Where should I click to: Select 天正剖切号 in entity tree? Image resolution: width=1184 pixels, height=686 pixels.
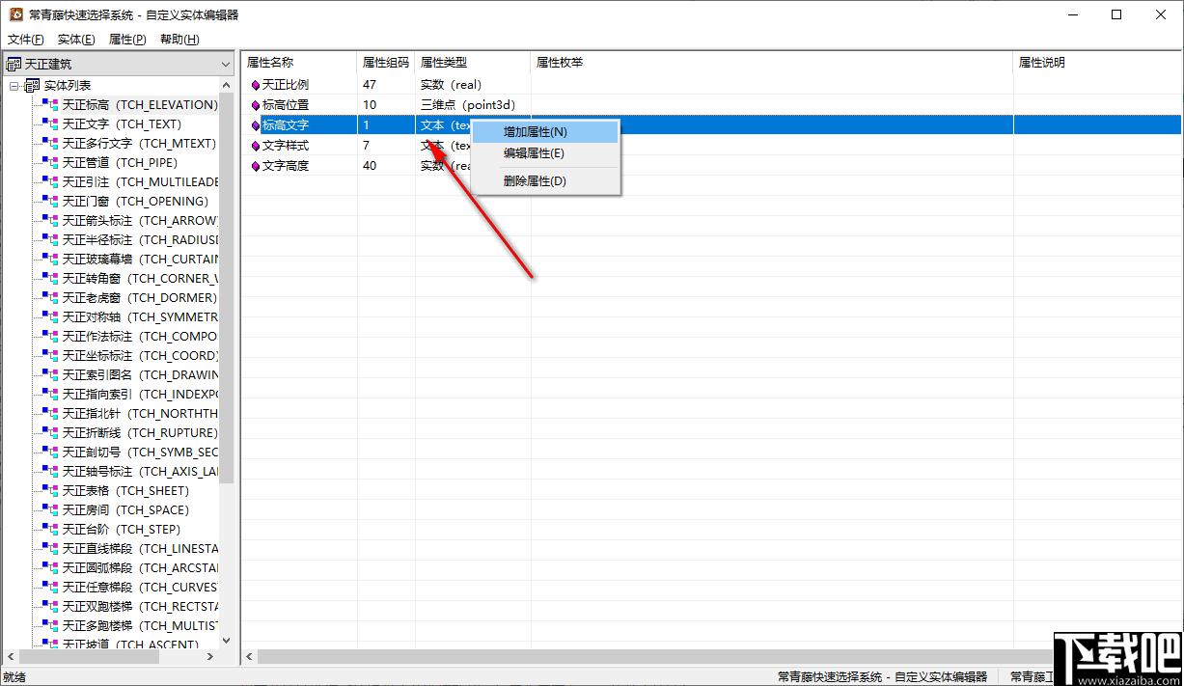[141, 452]
